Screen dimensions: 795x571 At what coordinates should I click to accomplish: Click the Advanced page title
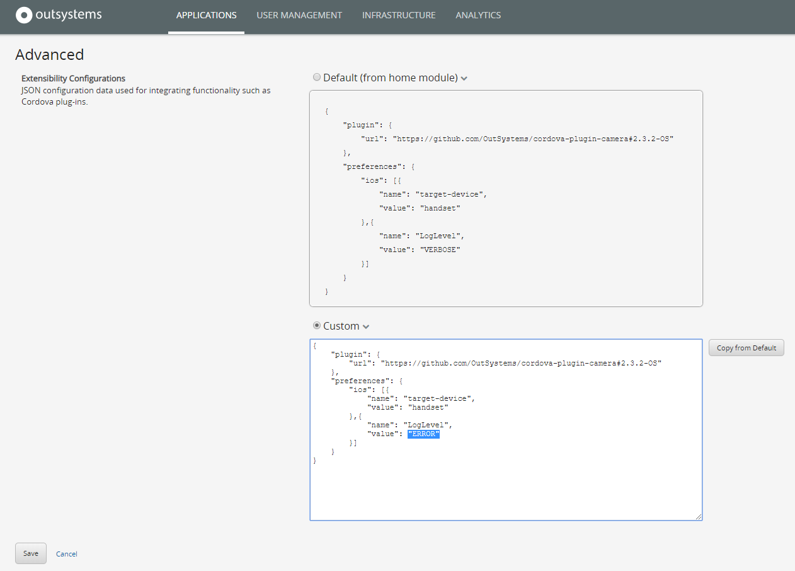point(49,55)
